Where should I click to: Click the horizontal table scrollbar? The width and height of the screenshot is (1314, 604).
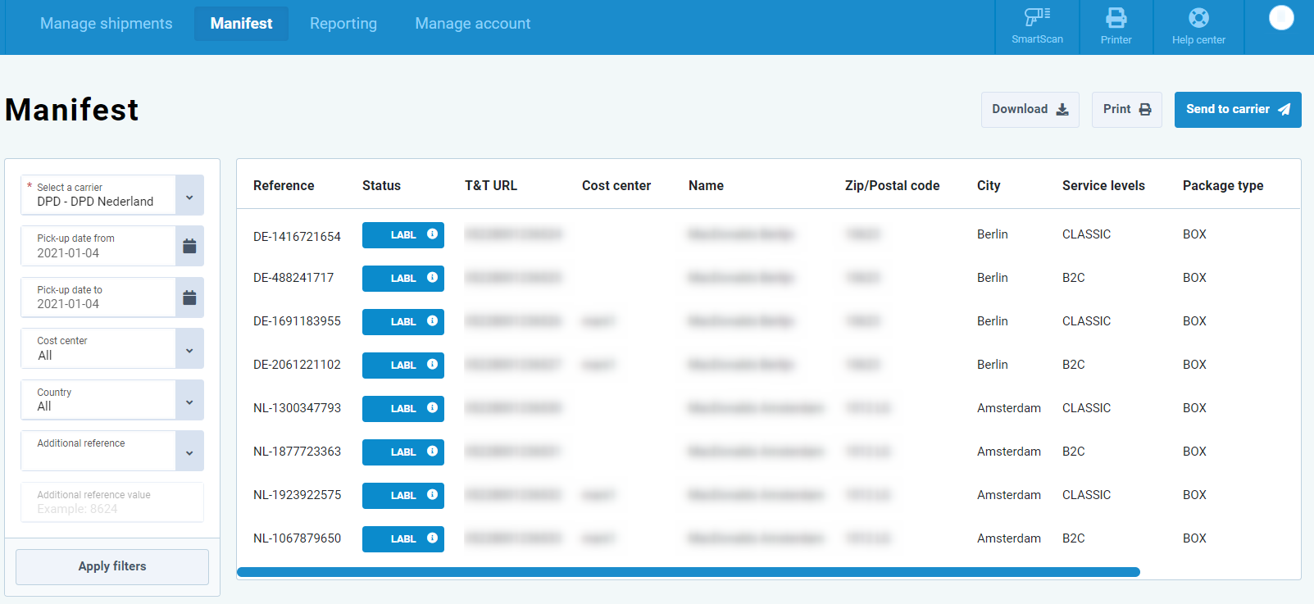click(x=689, y=572)
